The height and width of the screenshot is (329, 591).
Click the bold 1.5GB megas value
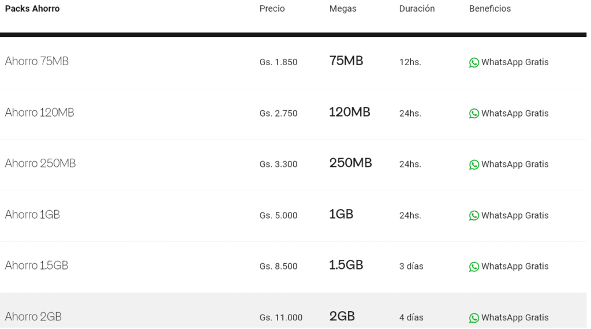point(346,266)
